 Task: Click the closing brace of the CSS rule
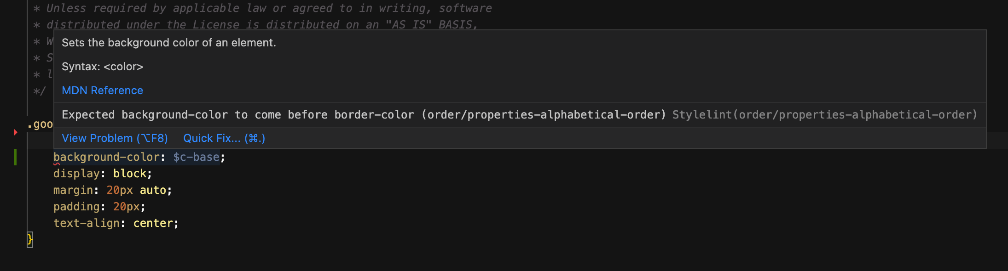tap(29, 239)
